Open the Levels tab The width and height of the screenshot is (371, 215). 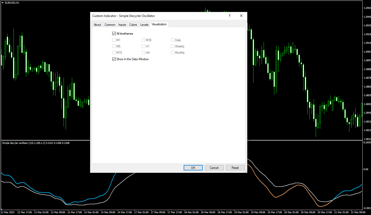[144, 25]
